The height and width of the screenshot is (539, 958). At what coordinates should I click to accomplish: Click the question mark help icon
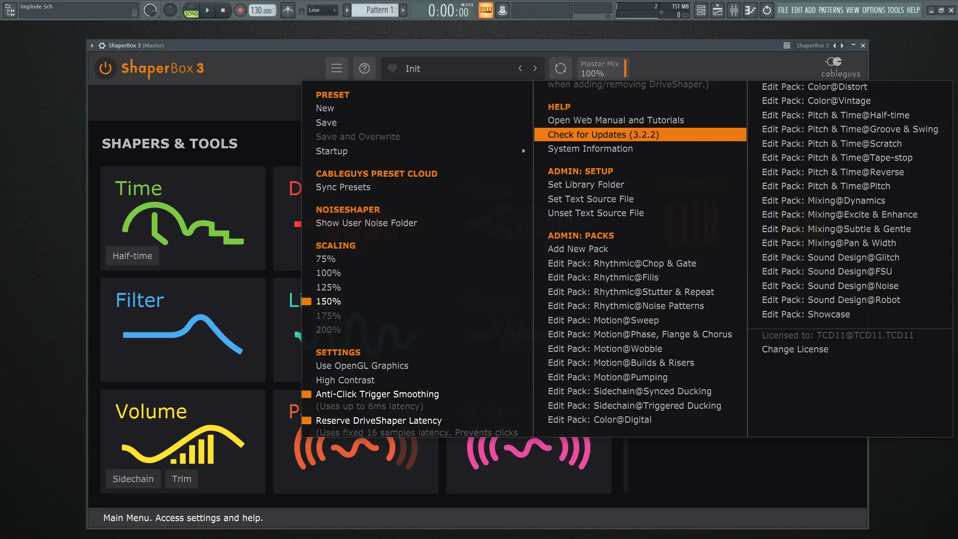tap(364, 68)
